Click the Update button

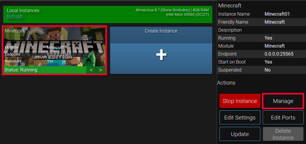point(240,134)
